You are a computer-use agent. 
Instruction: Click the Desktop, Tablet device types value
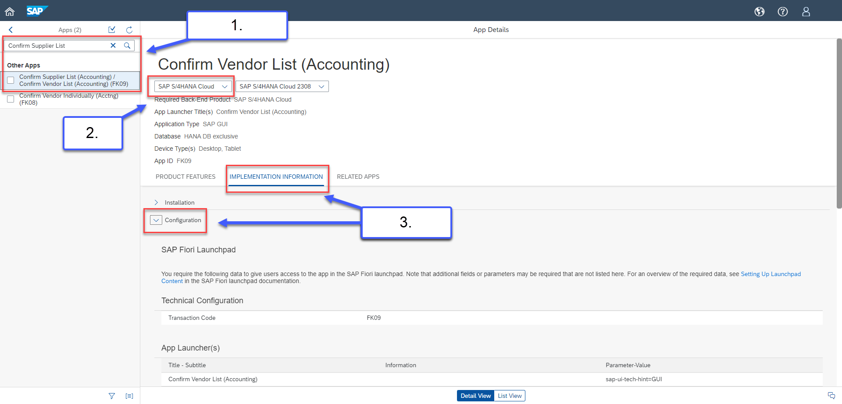point(220,149)
